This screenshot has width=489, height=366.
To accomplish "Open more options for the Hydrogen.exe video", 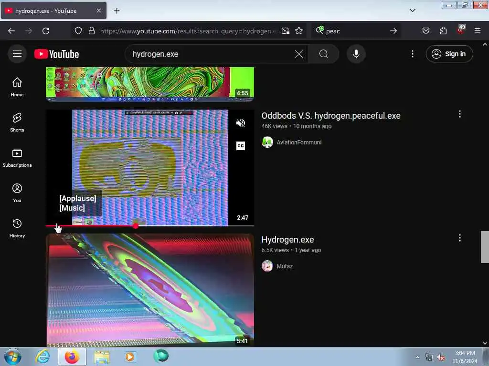I will point(459,238).
